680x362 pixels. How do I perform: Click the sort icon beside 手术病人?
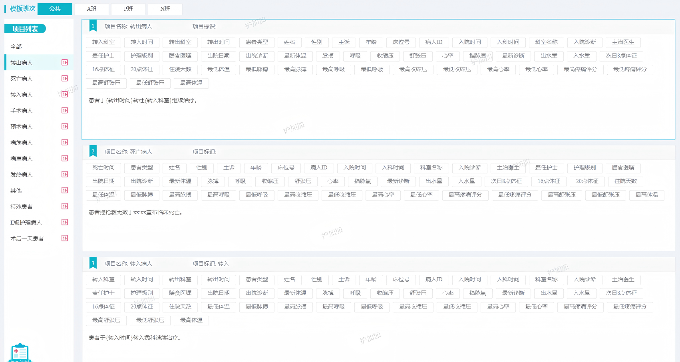point(65,110)
